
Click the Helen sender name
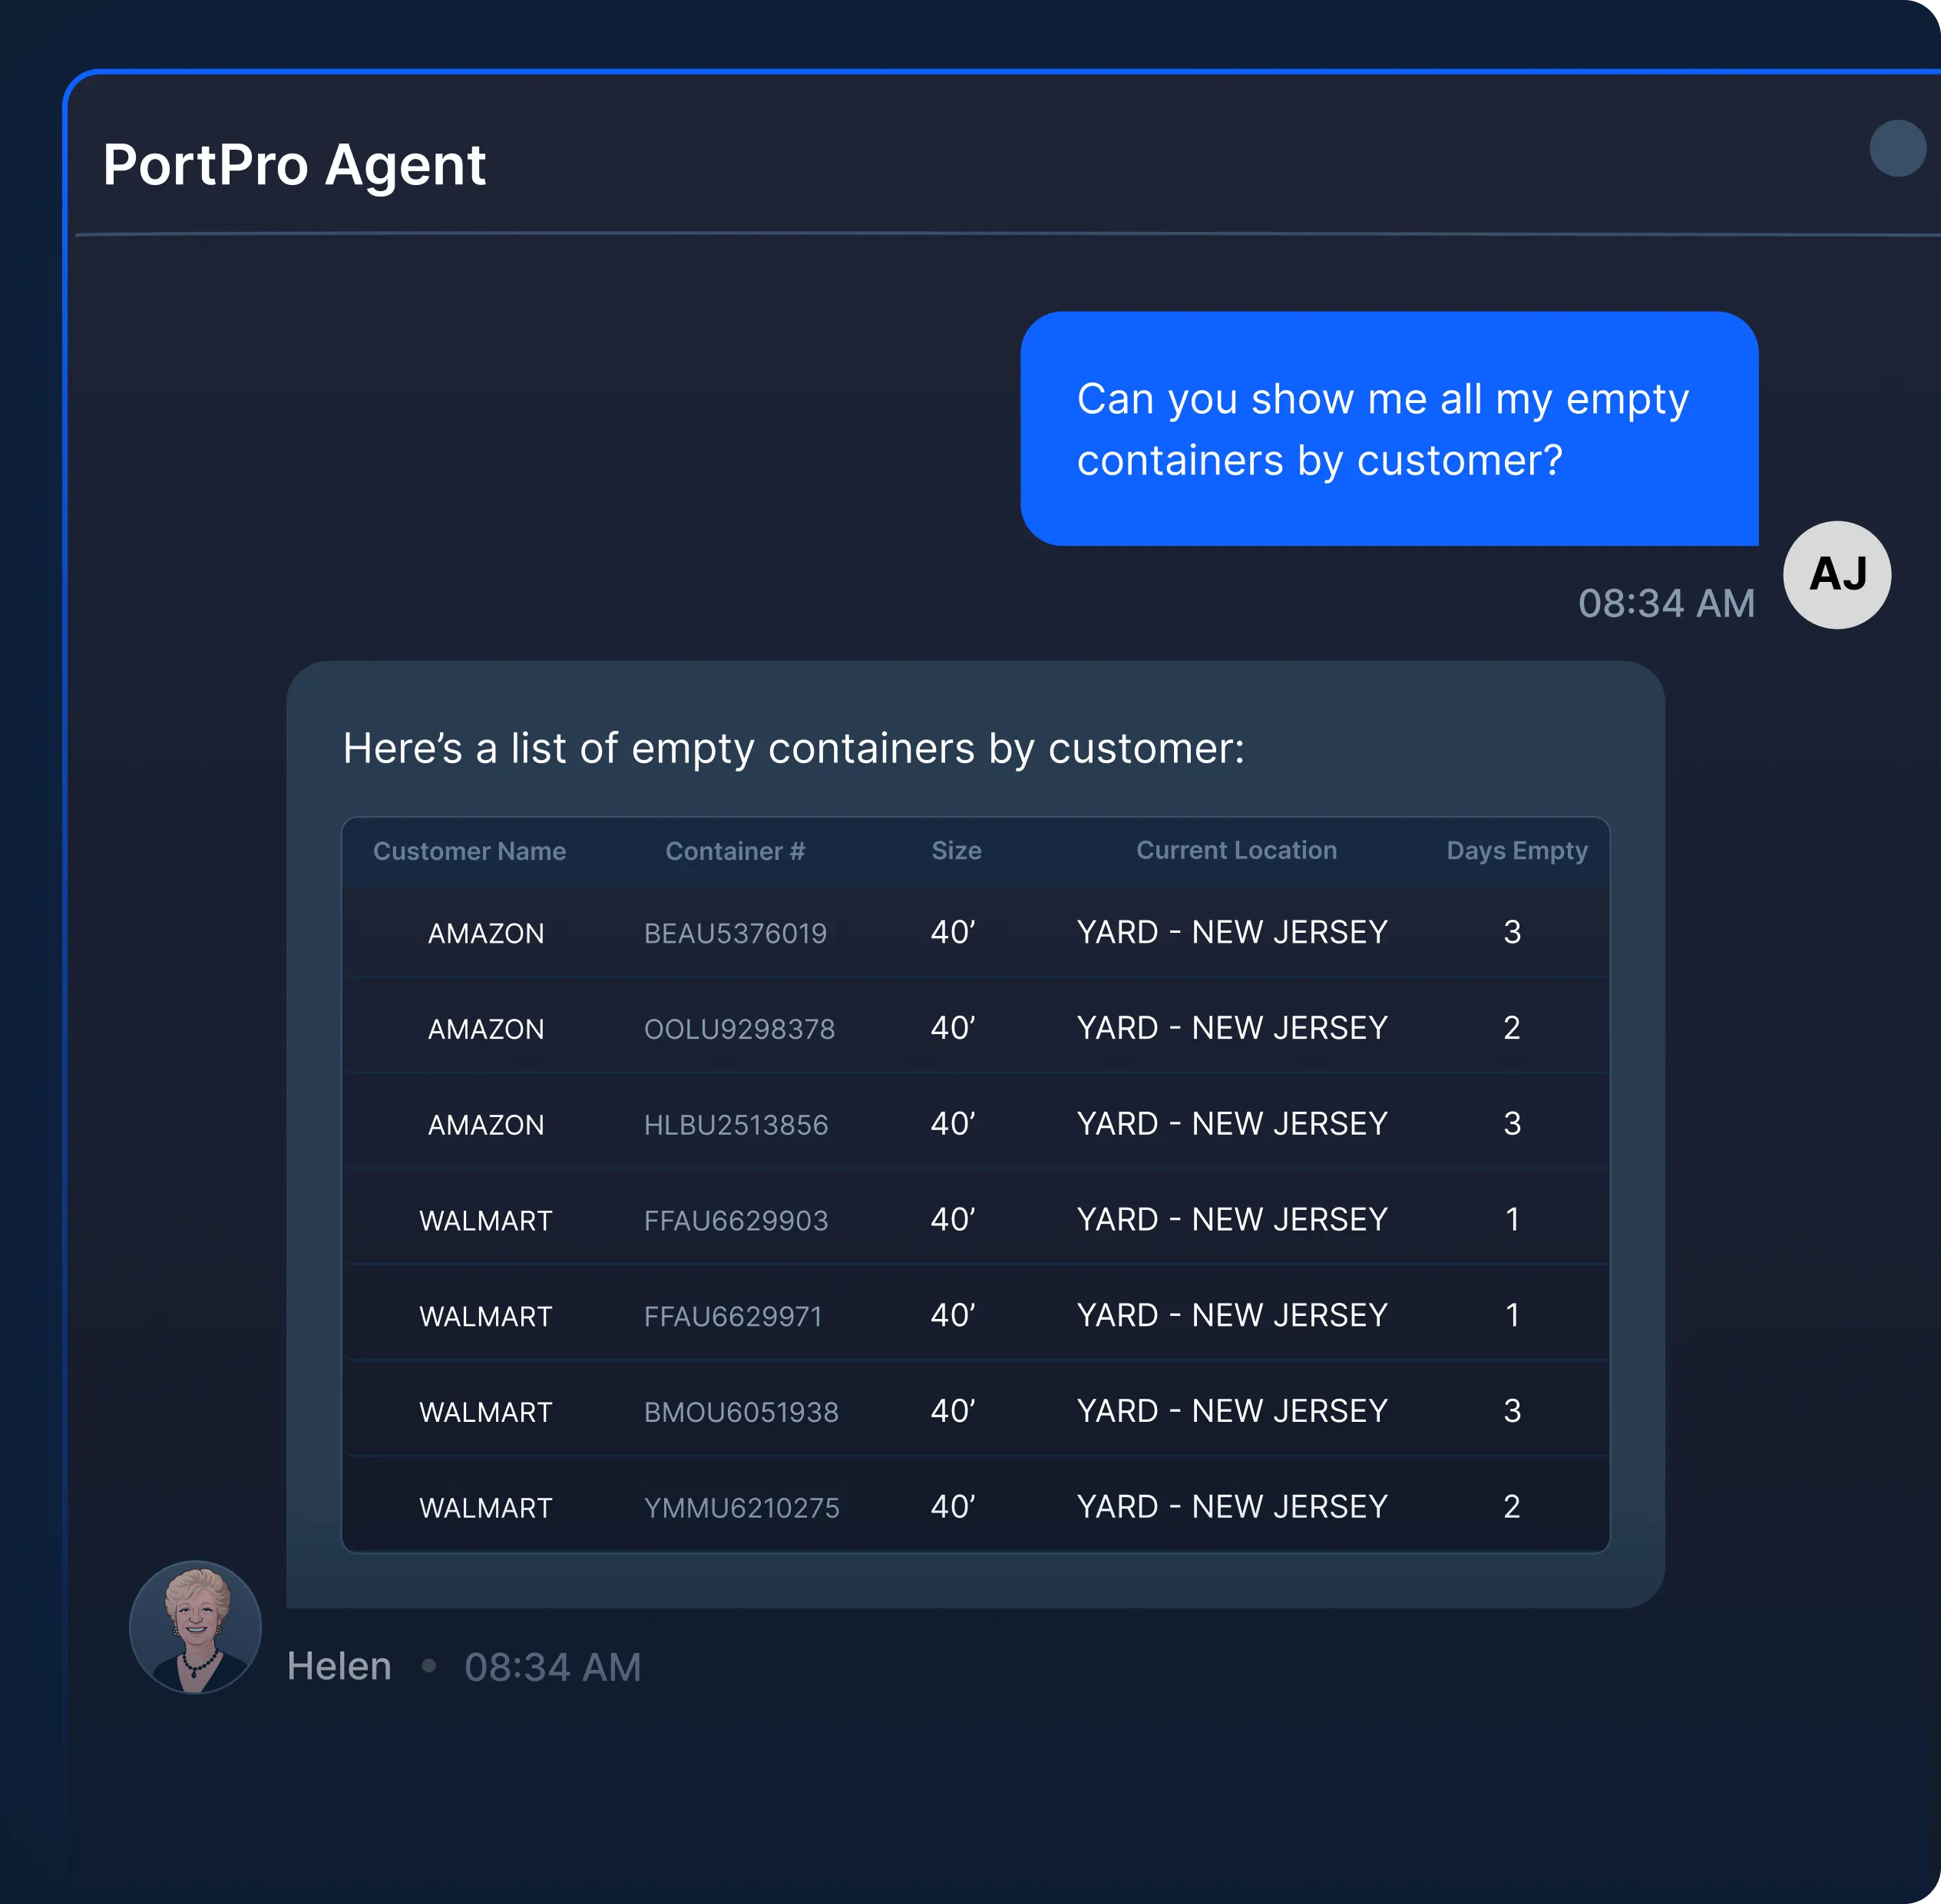click(339, 1666)
